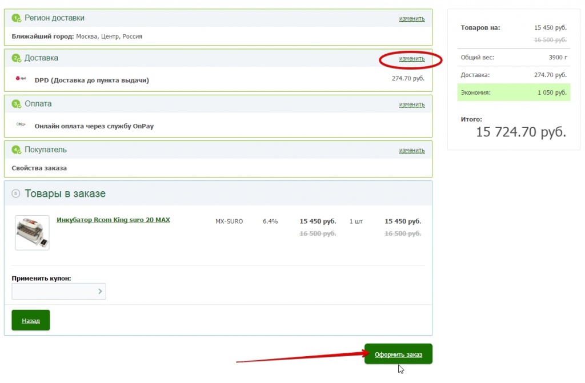Viewport: 585px width, 383px height.
Task: Click изменить for Покупатель section
Action: [x=412, y=150]
